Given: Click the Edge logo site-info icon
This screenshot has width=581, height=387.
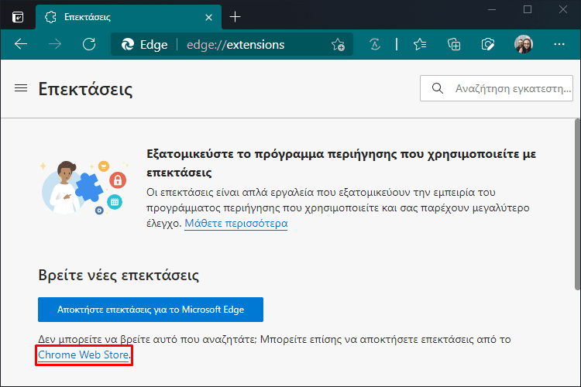Looking at the screenshot, I should [128, 44].
